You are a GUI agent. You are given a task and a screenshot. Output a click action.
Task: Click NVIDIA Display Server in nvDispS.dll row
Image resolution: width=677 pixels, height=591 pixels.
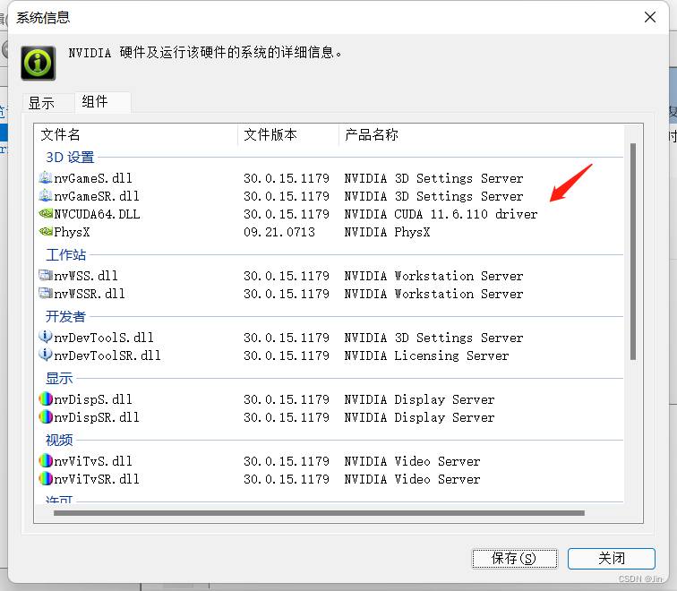[420, 398]
